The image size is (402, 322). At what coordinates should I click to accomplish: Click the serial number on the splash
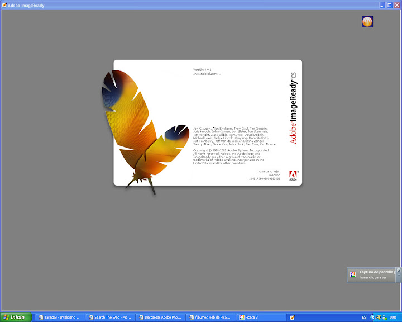pyautogui.click(x=265, y=179)
